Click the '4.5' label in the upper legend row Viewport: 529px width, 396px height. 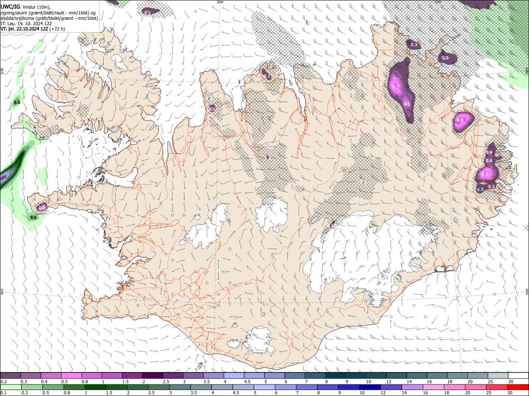click(x=247, y=382)
